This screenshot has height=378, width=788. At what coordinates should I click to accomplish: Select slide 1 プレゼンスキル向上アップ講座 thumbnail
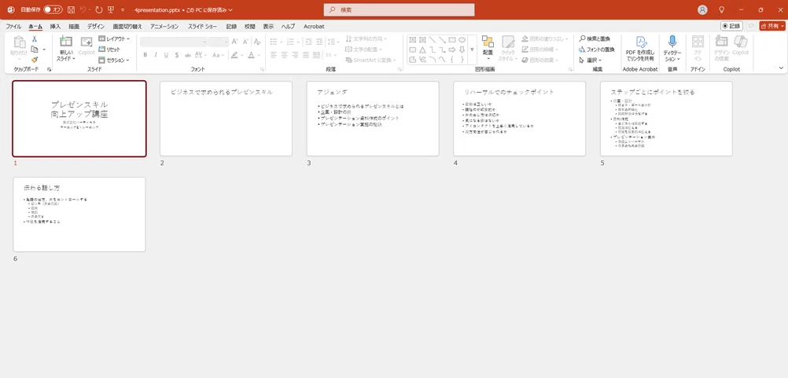(79, 119)
